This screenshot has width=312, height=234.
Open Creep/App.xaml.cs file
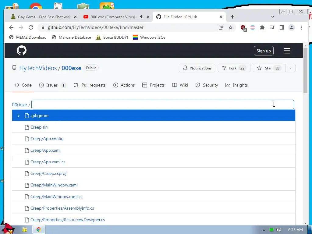(48, 162)
